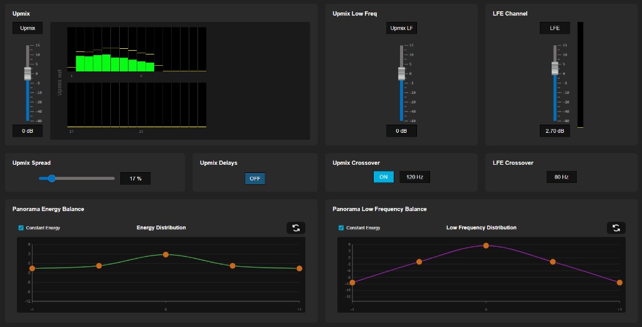Turn Upmix Delays on via OFF toggle
Viewport: 642px width, 327px height.
255,179
